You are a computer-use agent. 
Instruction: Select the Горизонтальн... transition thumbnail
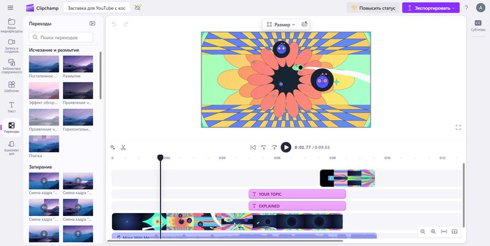click(78, 117)
